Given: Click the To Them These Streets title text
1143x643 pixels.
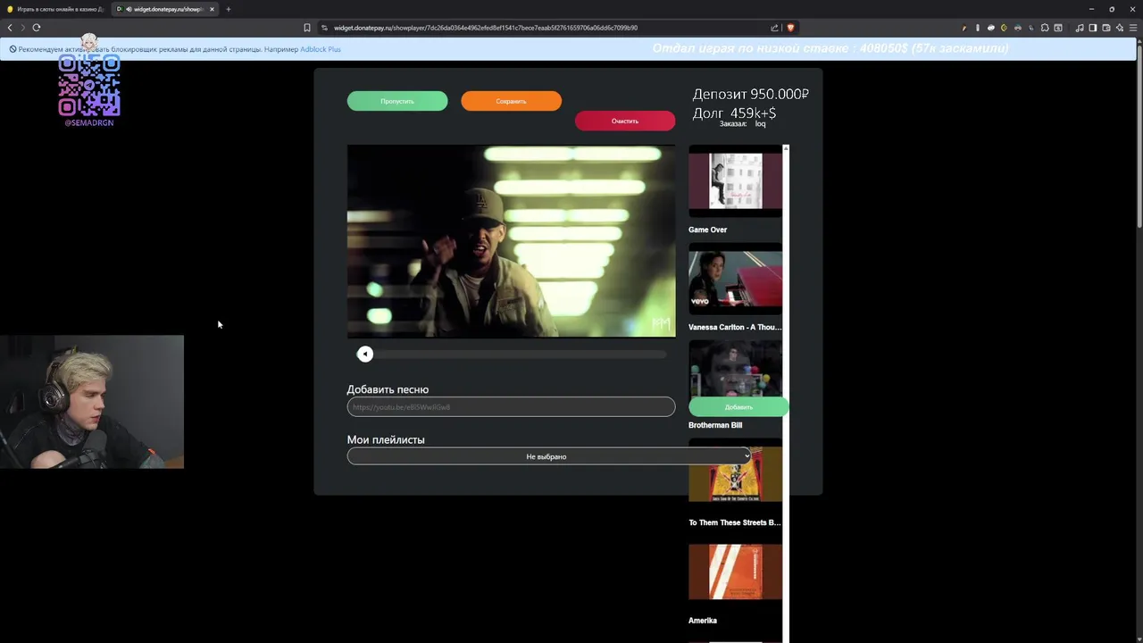Looking at the screenshot, I should (x=735, y=522).
